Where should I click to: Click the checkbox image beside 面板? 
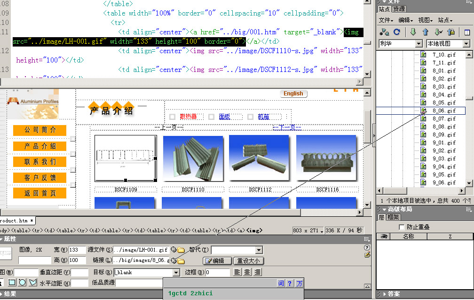click(x=212, y=117)
